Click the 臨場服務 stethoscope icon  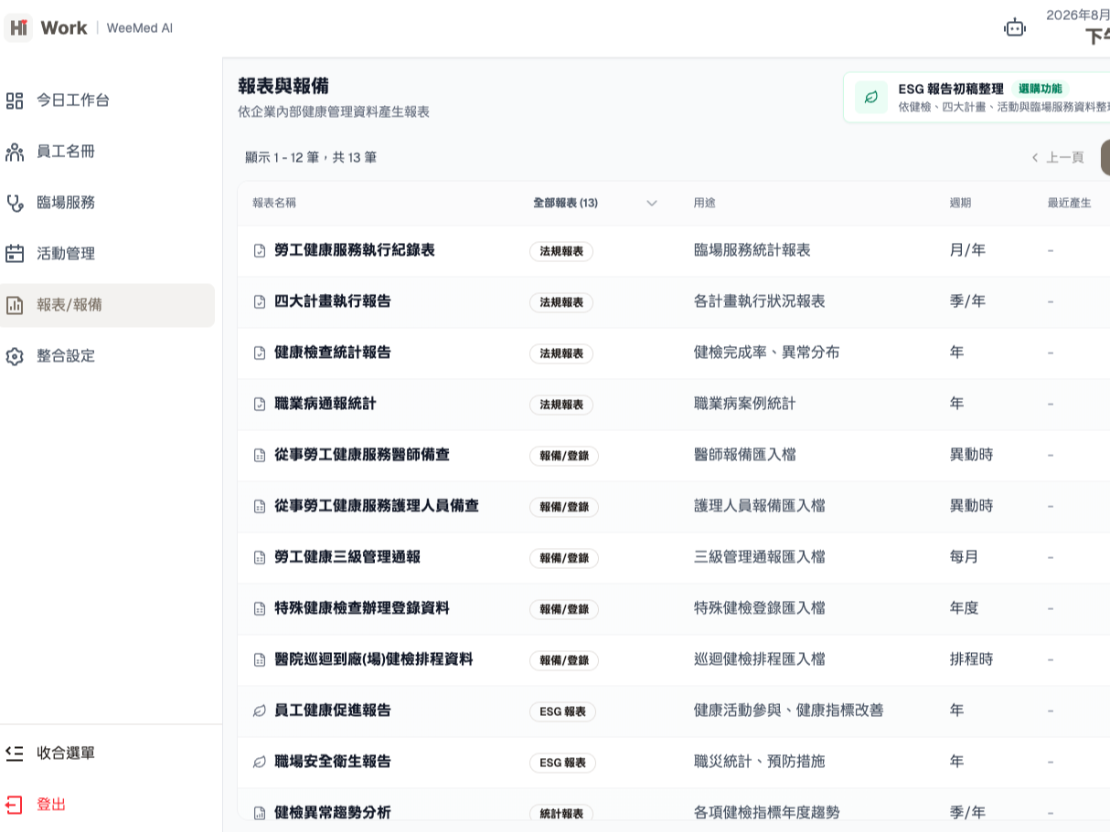pos(15,203)
